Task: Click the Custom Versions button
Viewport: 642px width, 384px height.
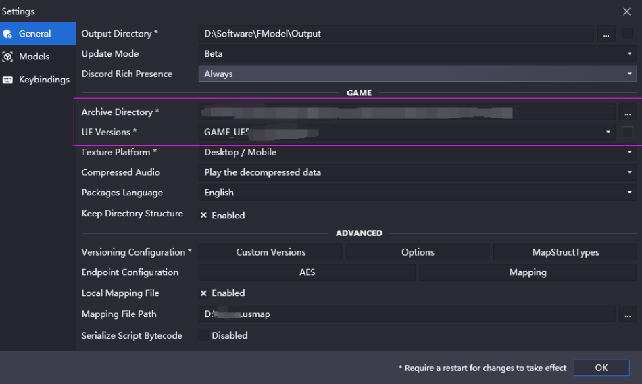Action: click(x=270, y=252)
